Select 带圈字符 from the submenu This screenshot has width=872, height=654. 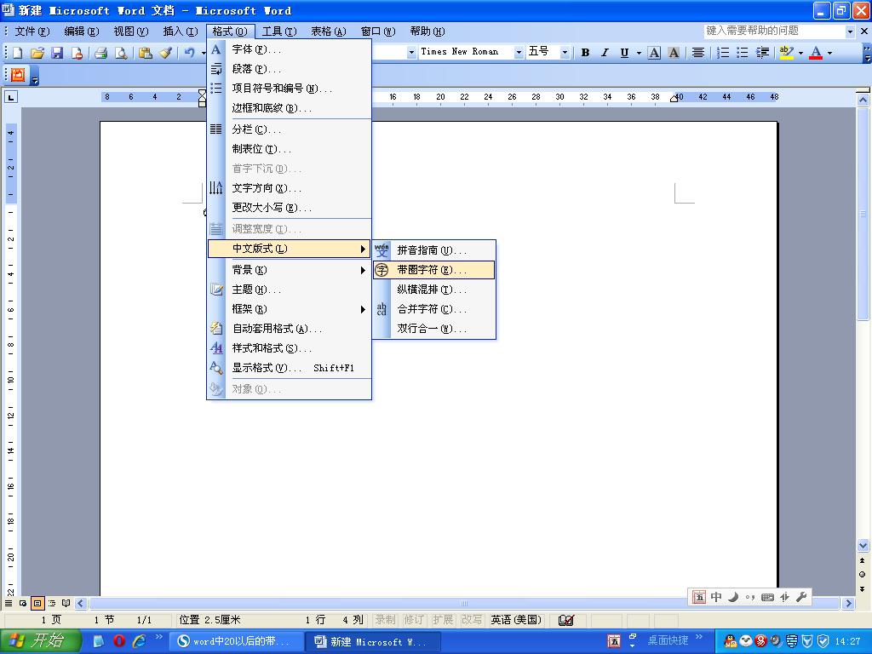pyautogui.click(x=430, y=270)
